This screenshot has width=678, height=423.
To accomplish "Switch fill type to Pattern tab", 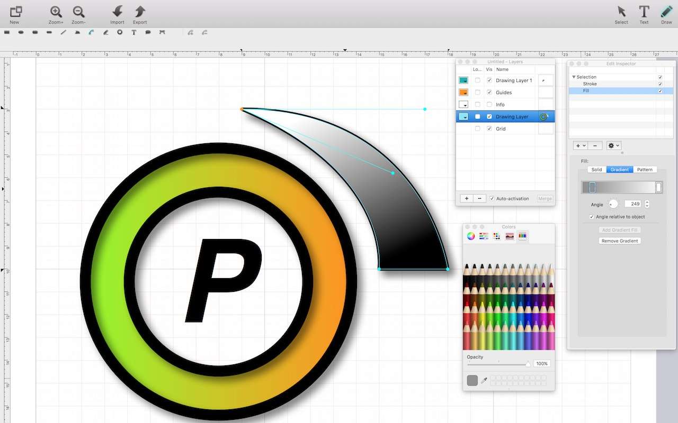I will [x=645, y=170].
